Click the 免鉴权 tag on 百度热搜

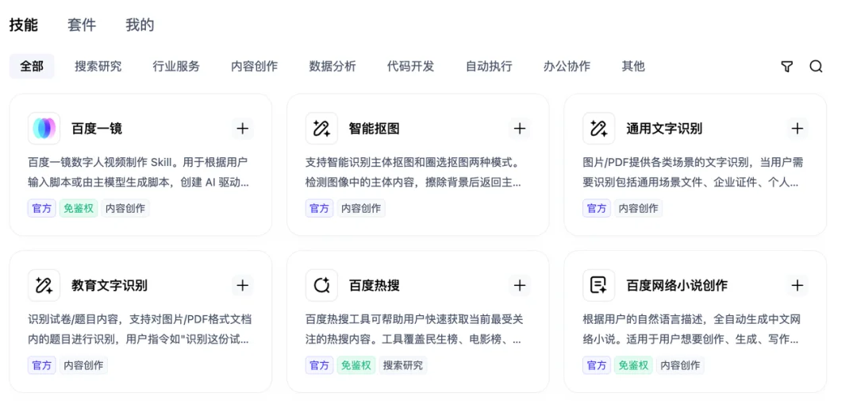pyautogui.click(x=356, y=365)
